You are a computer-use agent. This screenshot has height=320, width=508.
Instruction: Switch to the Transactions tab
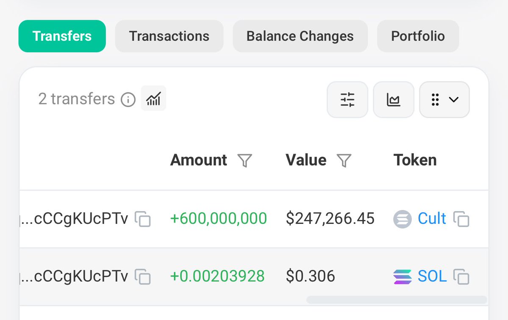[169, 36]
